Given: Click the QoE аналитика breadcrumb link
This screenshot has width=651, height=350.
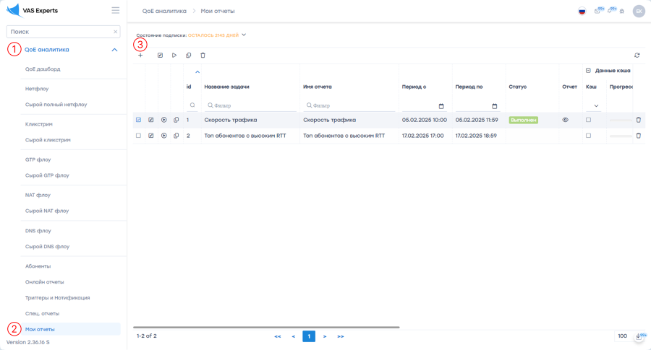Looking at the screenshot, I should (164, 11).
